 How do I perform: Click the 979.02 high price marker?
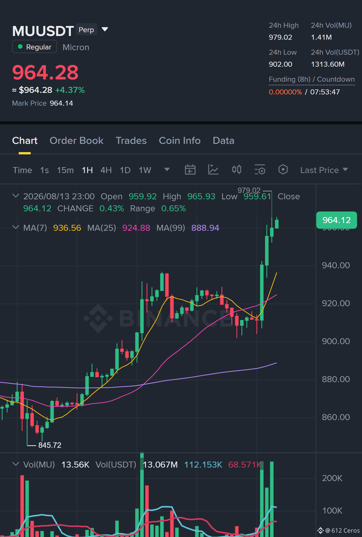pyautogui.click(x=249, y=190)
